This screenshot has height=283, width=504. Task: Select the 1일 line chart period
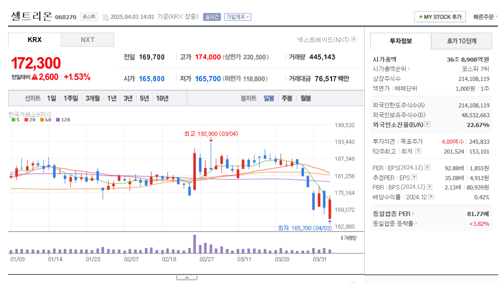click(x=51, y=98)
